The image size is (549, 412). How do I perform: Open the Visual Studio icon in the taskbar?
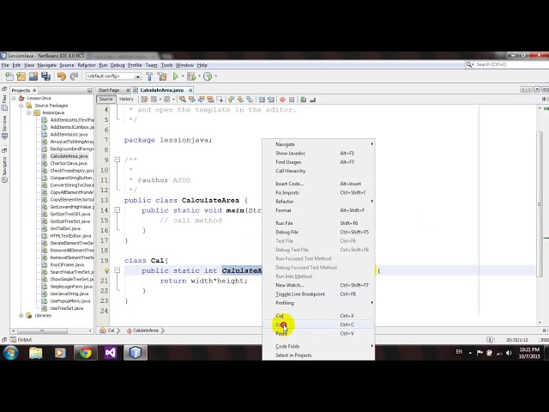pyautogui.click(x=111, y=353)
